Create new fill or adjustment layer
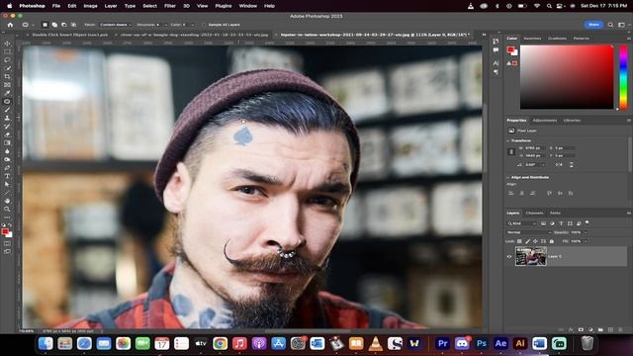The width and height of the screenshot is (633, 356). click(590, 329)
